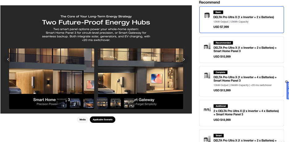Choose the Recommended bundle at USD $10,999
The width and height of the screenshot is (289, 142).
pyautogui.click(x=241, y=50)
